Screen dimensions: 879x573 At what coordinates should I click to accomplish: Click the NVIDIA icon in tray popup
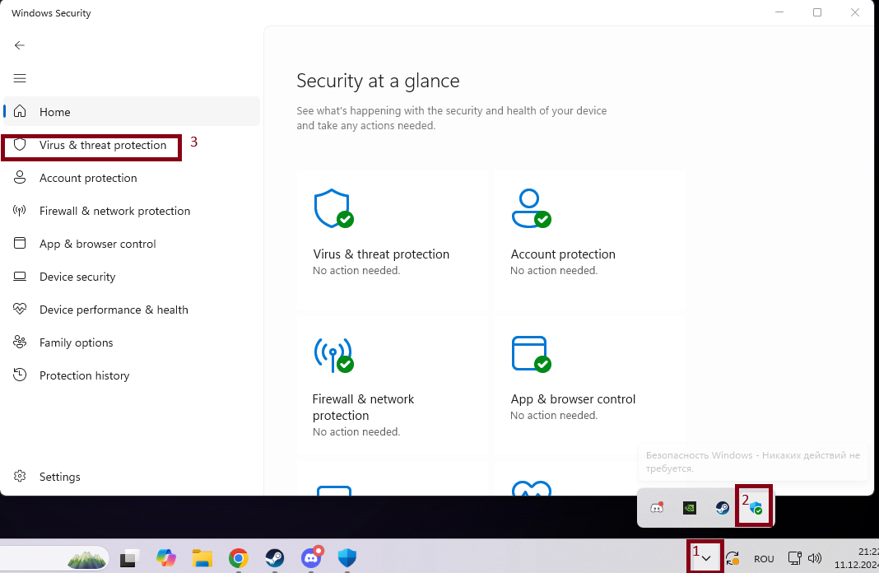[x=690, y=508]
